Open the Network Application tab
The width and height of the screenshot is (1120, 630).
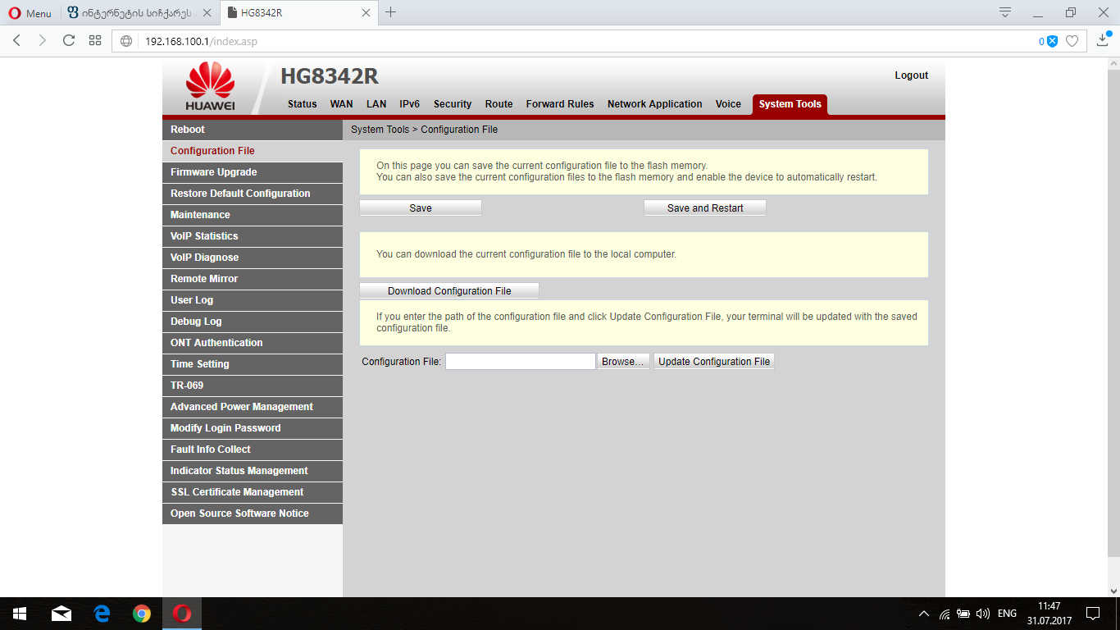655,104
